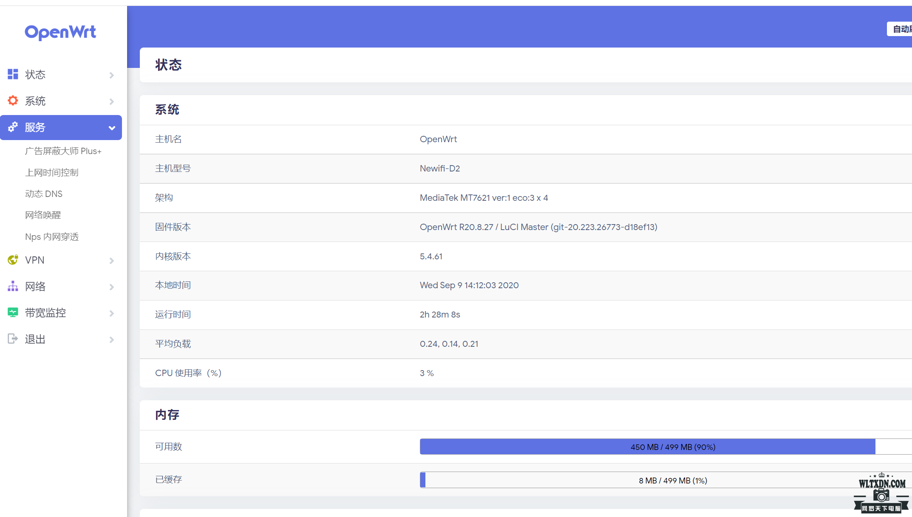This screenshot has height=517, width=912.
Task: Click the OpenWrt logo
Action: coord(60,32)
